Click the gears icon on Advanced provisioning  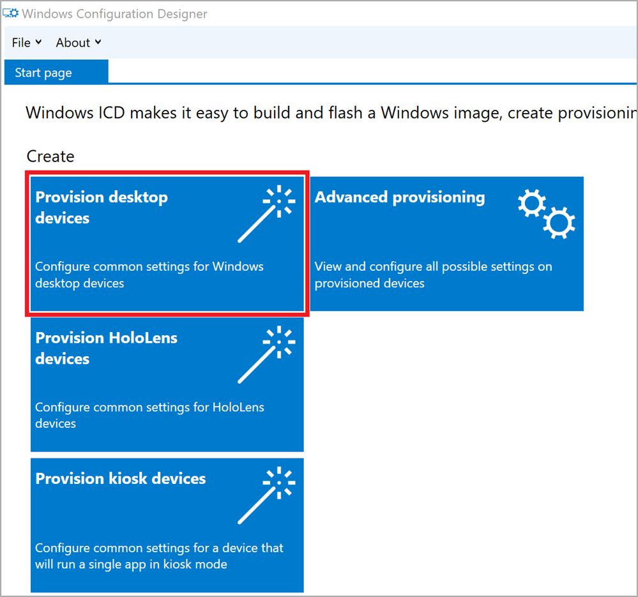[547, 214]
